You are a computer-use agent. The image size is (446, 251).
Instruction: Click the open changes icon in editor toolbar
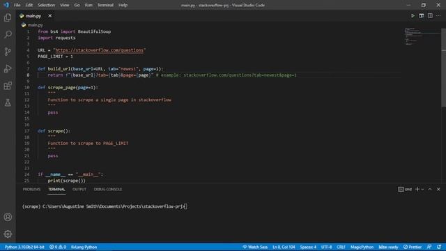click(x=421, y=15)
